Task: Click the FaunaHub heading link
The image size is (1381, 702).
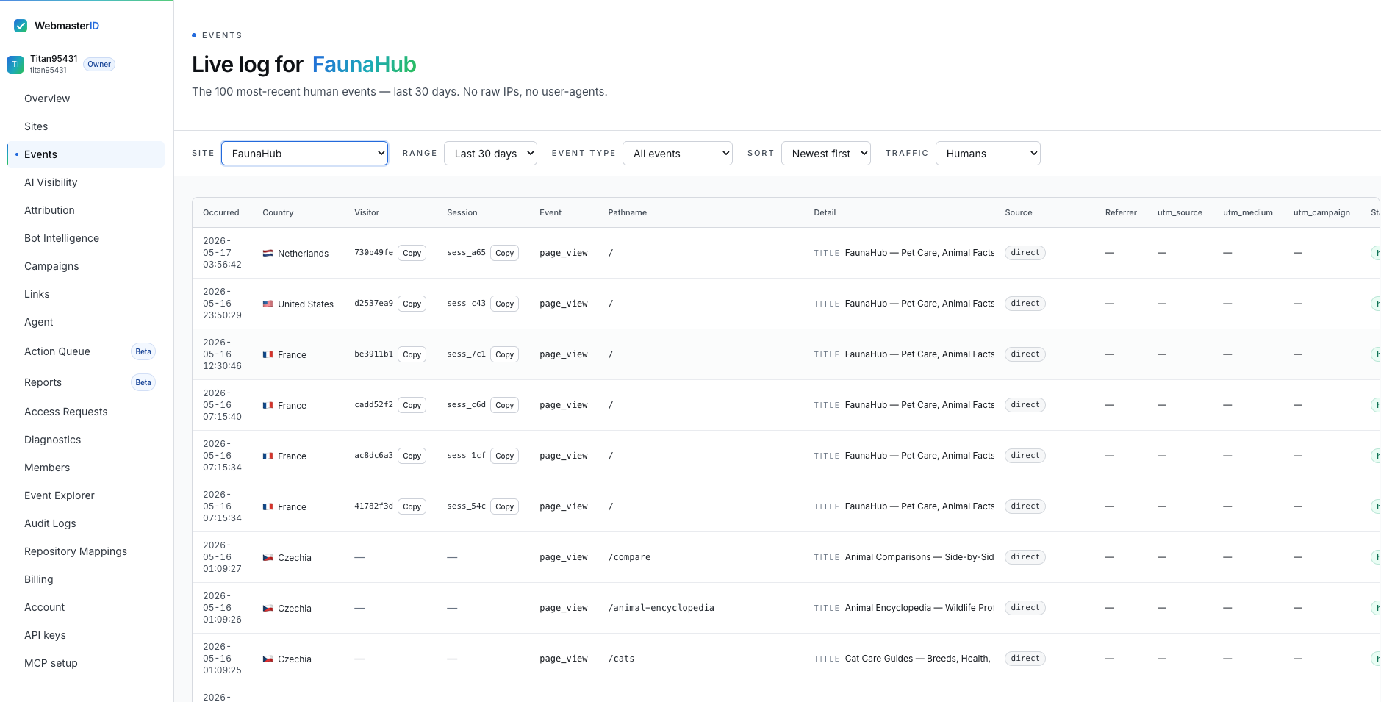Action: click(365, 65)
